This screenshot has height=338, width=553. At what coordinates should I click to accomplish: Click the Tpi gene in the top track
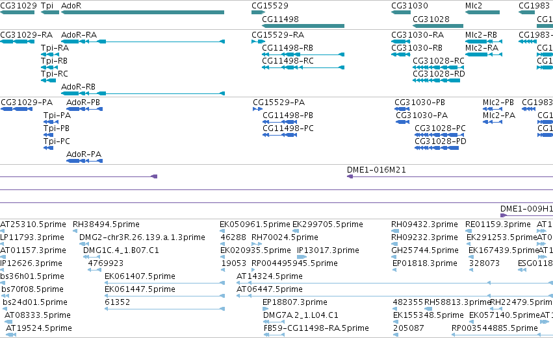(x=50, y=12)
